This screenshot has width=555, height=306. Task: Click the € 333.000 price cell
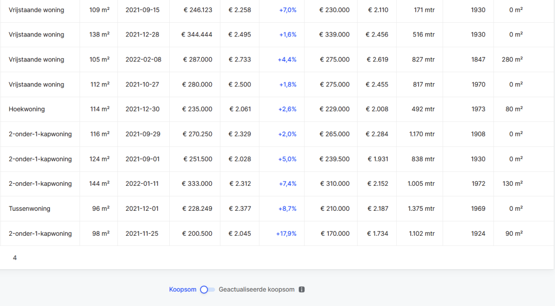coord(197,184)
